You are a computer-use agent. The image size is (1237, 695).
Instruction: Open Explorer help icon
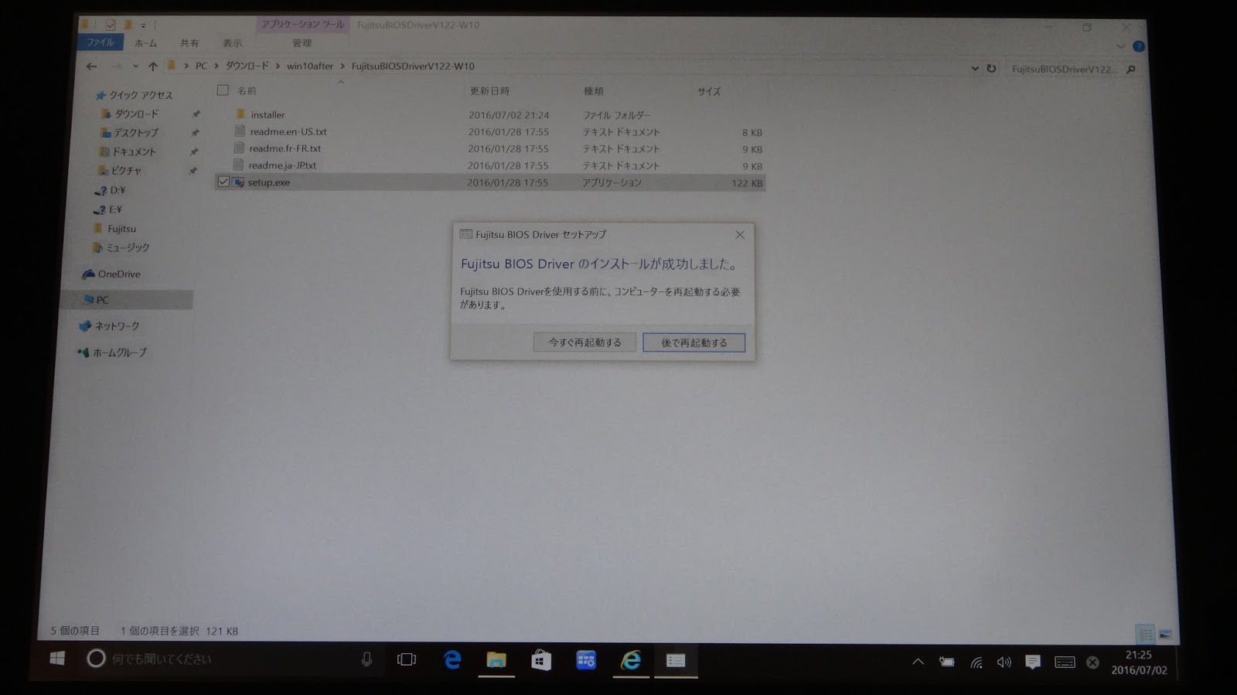coord(1139,46)
